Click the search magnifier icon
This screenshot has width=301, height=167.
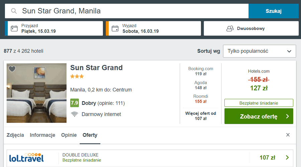coord(14,11)
